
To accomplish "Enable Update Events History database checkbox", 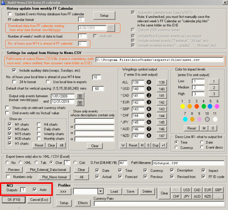I will pyautogui.click(x=10, y=14).
